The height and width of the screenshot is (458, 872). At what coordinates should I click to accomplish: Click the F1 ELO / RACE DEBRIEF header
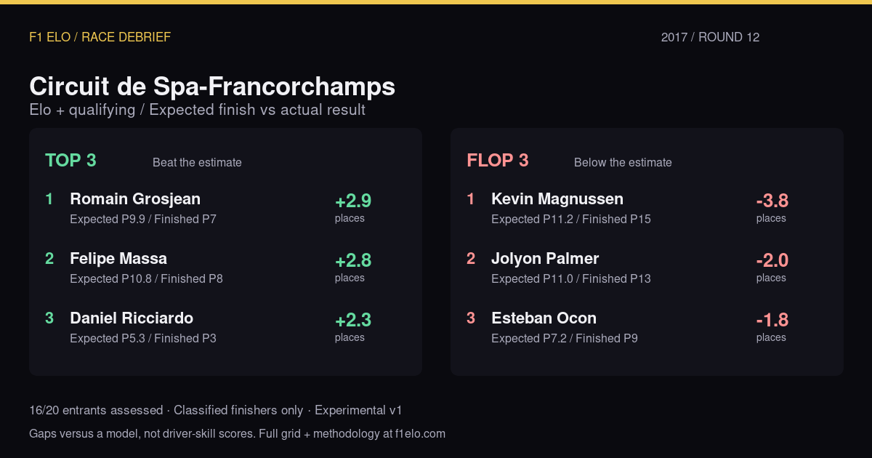(x=100, y=37)
